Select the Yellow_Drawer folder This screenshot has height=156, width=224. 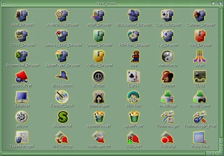tap(99, 56)
